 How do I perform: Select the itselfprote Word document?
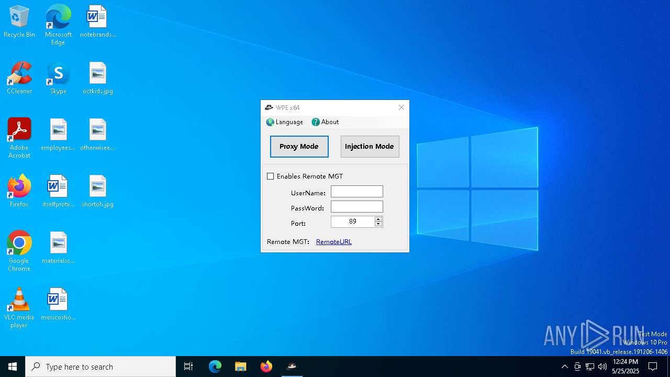click(x=58, y=191)
